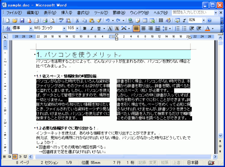This screenshot has height=167, width=225.
Task: Open the font color dropdown arrow
Action: (212, 28)
